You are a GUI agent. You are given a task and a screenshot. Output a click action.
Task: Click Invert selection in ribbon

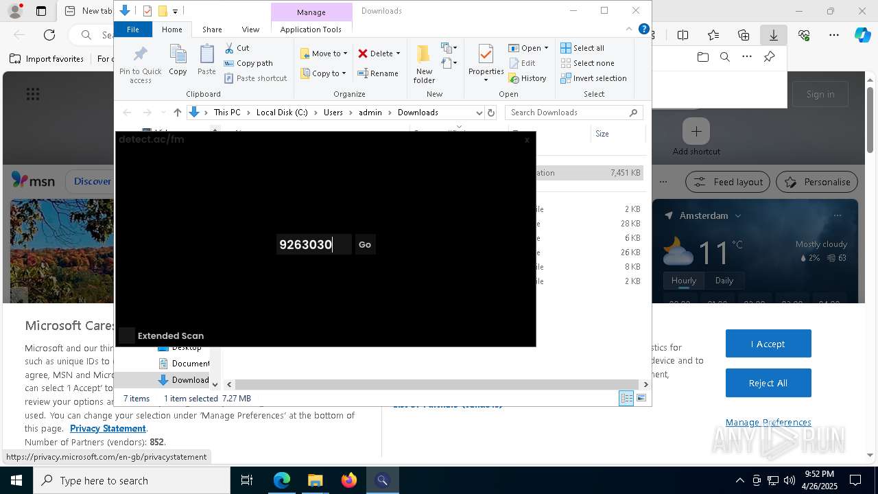[593, 78]
